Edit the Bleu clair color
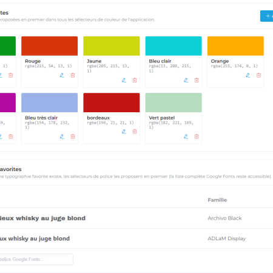Viewport: 273px width, 273px height. tap(186, 80)
